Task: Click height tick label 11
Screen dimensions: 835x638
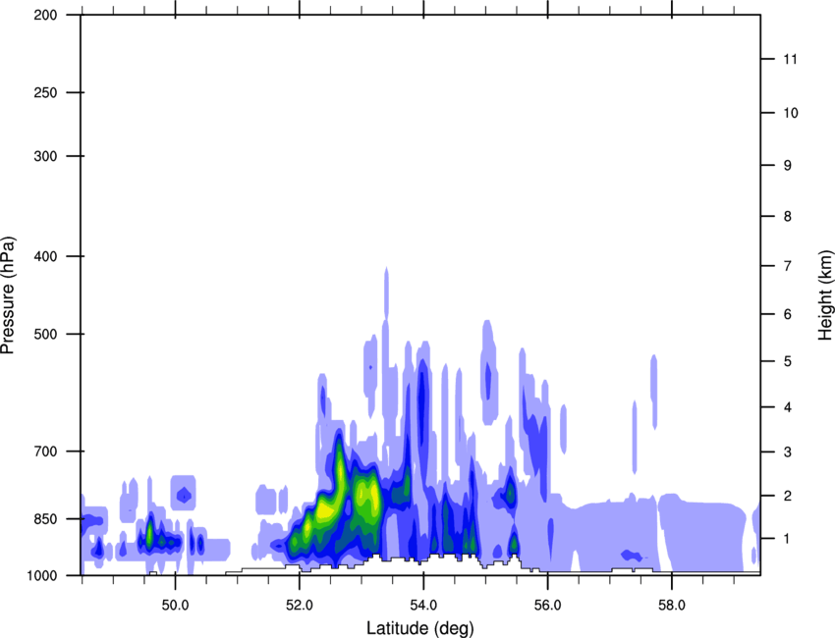Action: [791, 59]
